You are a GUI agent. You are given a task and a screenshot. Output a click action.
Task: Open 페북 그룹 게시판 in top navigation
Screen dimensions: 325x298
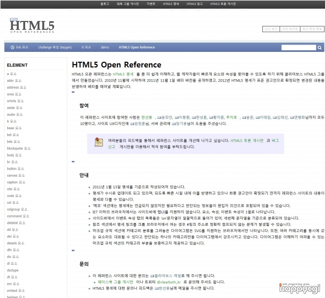(x=128, y=4)
